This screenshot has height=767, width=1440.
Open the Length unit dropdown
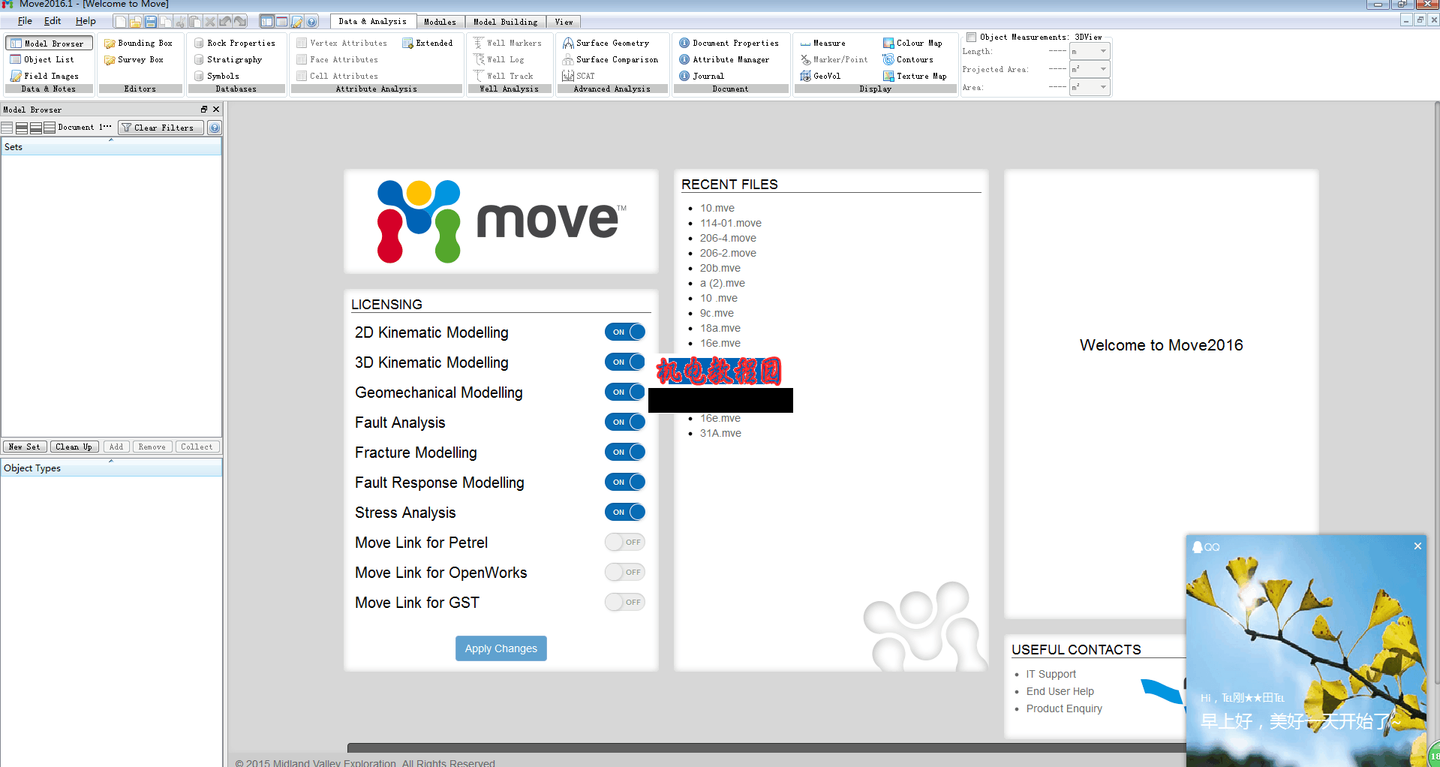click(1090, 52)
